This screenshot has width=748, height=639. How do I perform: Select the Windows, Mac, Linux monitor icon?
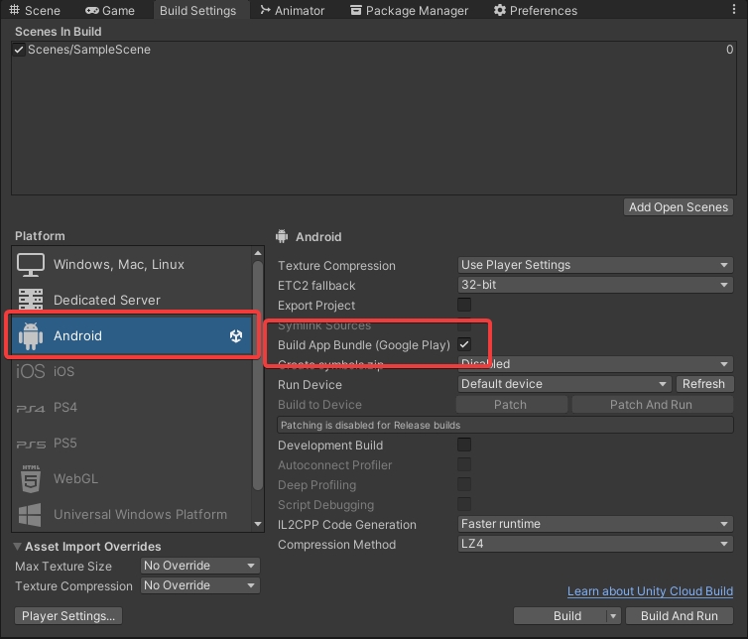(31, 265)
